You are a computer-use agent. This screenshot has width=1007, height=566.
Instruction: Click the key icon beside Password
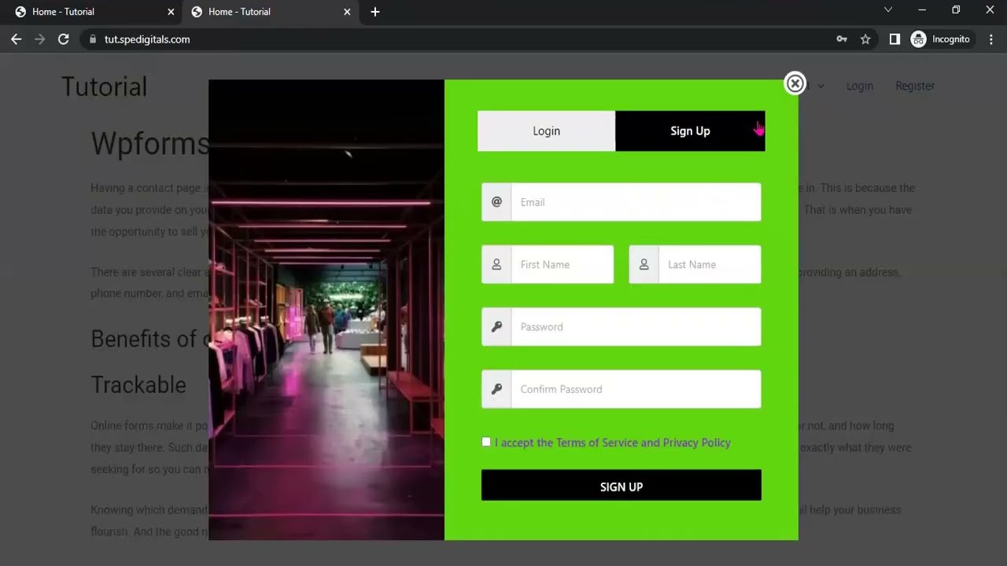[x=496, y=327]
